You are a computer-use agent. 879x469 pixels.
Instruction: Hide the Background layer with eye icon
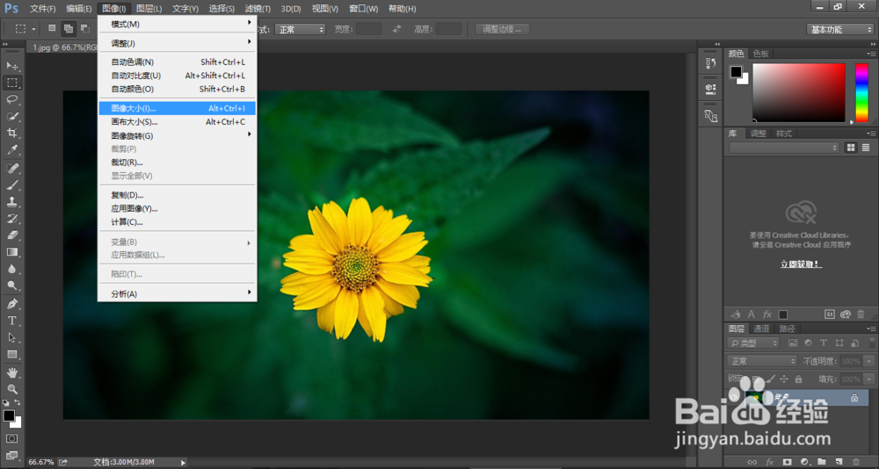pos(735,398)
